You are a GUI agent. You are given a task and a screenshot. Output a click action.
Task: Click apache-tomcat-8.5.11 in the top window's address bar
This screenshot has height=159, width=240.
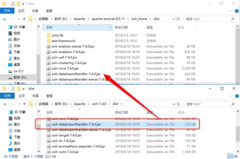click(108, 19)
